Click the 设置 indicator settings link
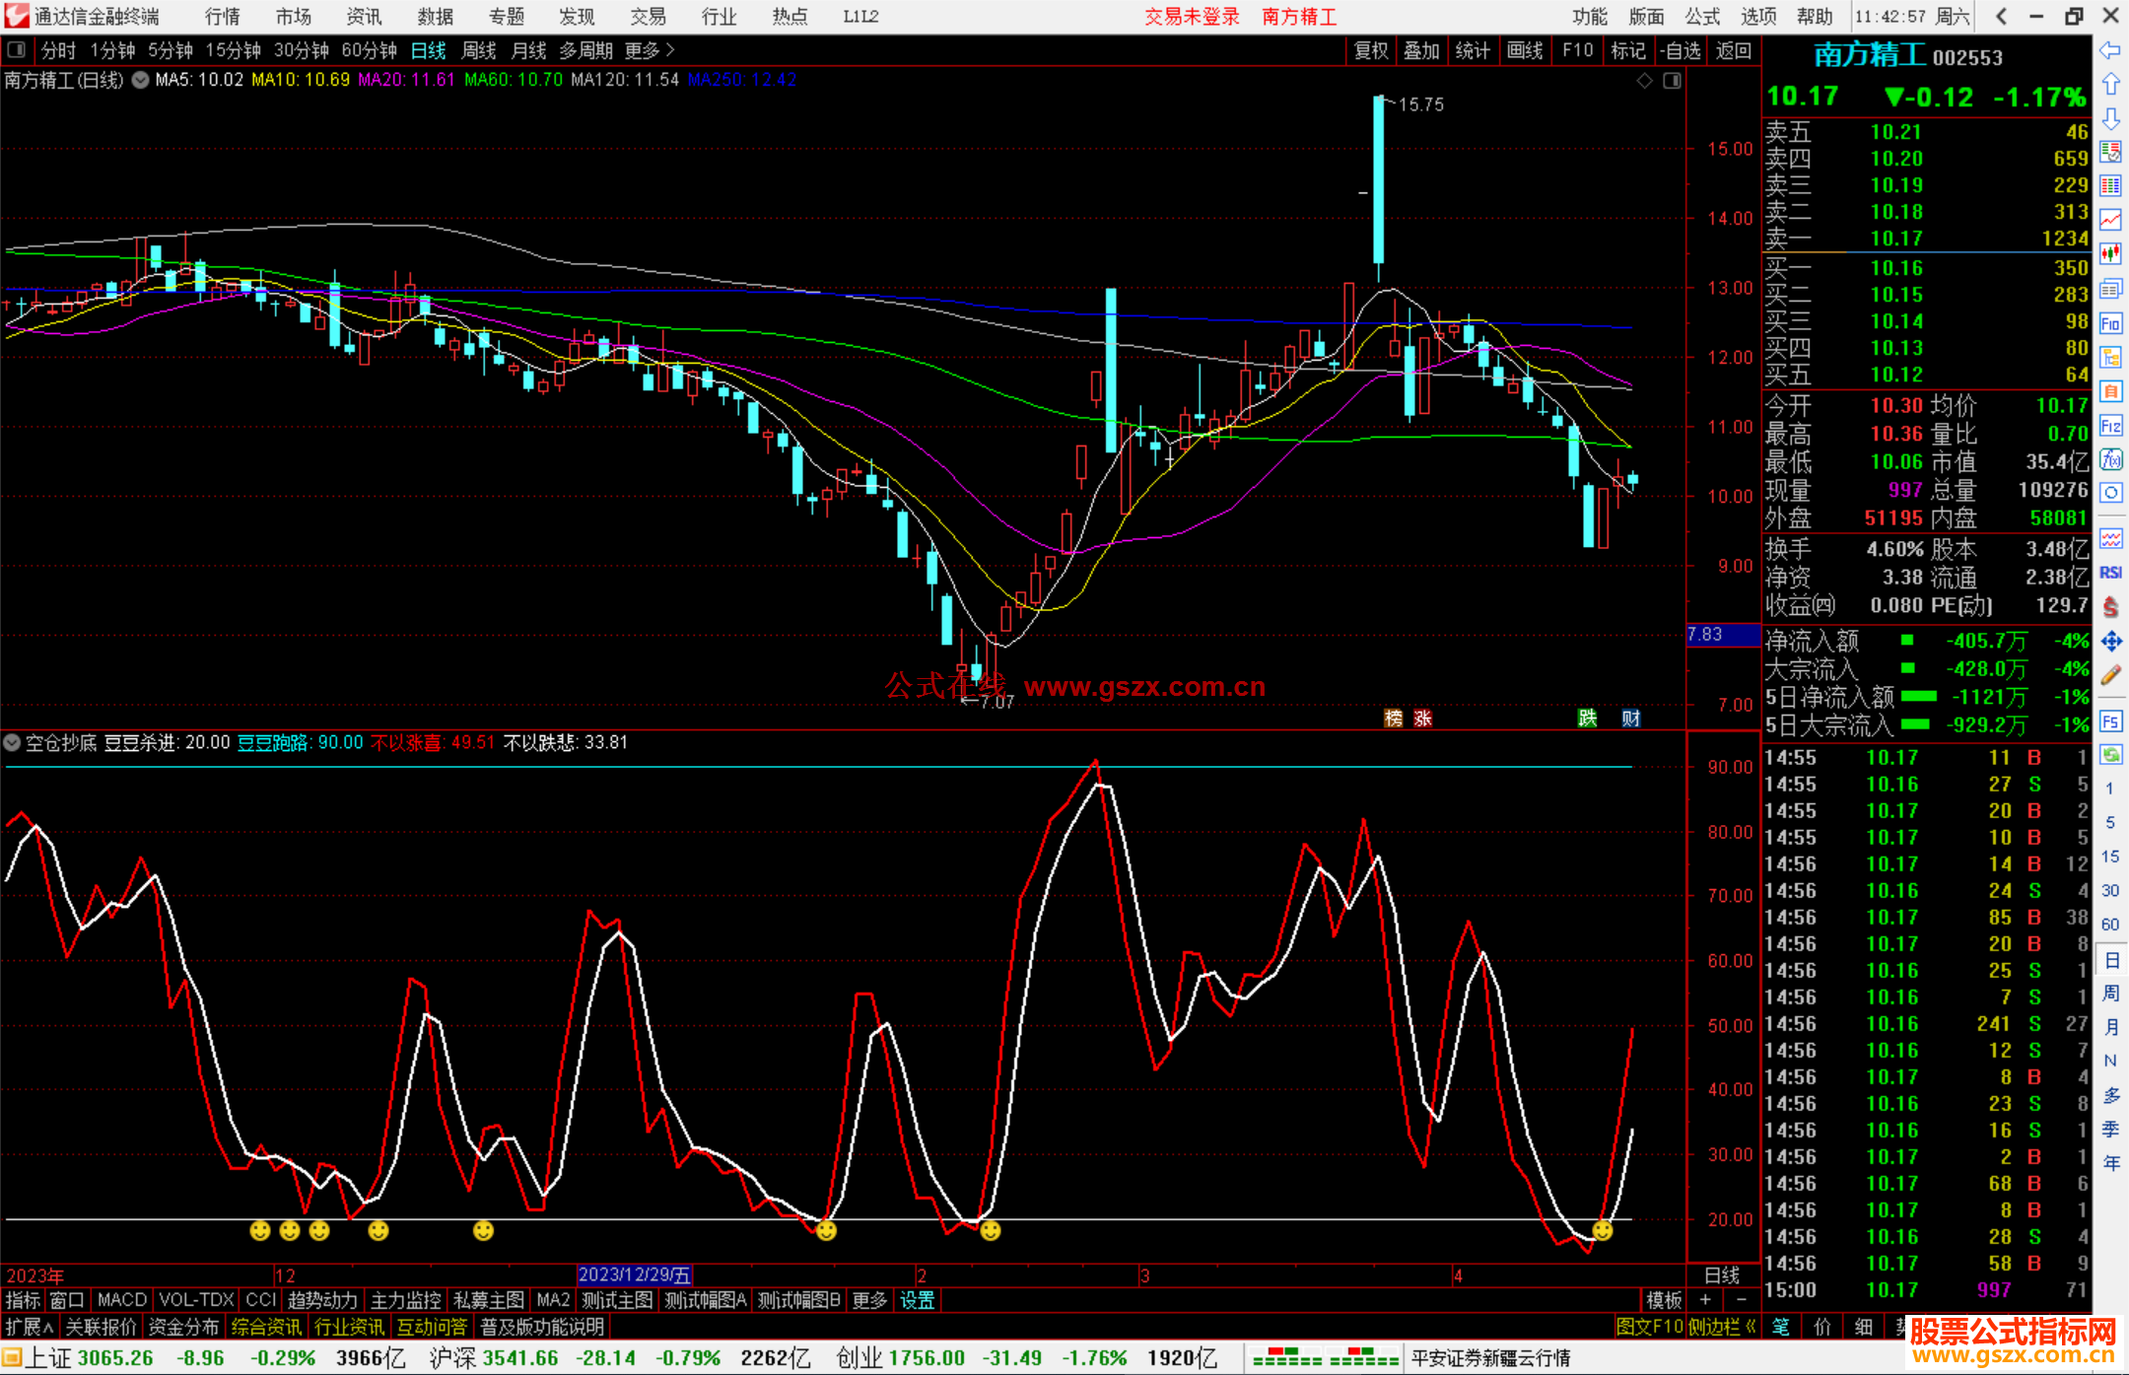 [x=917, y=1300]
